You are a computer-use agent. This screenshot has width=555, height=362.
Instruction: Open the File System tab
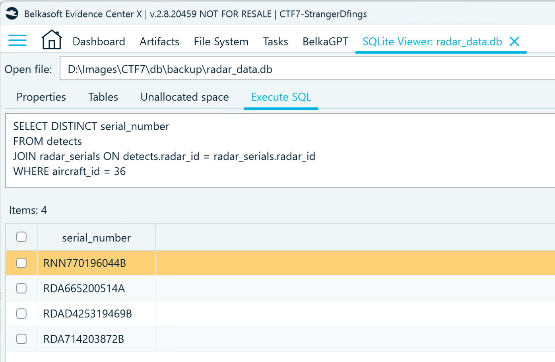(221, 41)
